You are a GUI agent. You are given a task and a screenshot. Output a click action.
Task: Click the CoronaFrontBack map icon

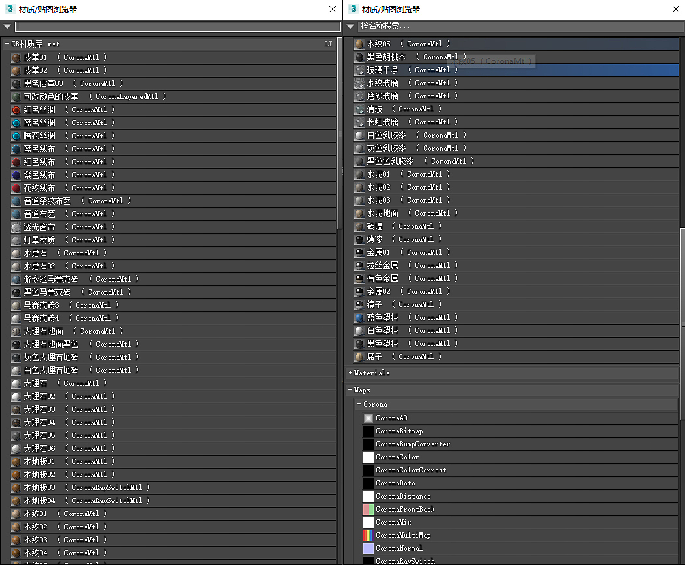[369, 509]
